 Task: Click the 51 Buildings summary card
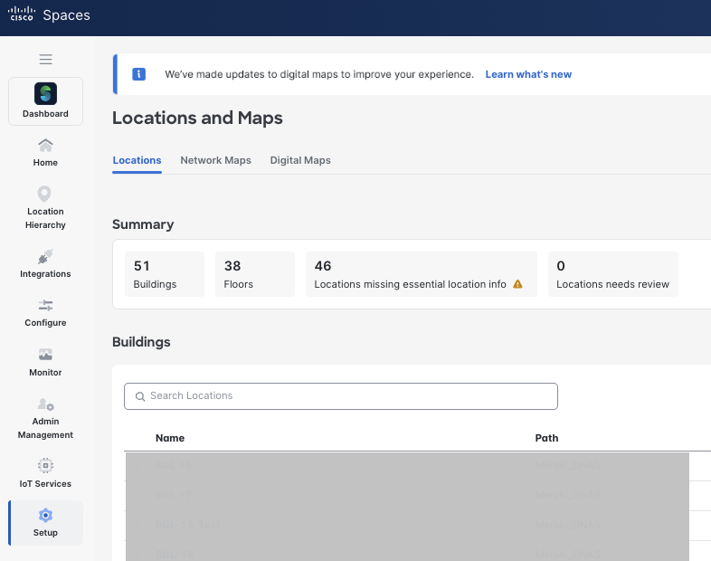[164, 274]
